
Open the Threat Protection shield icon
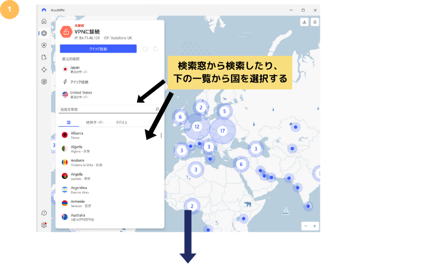(44, 45)
